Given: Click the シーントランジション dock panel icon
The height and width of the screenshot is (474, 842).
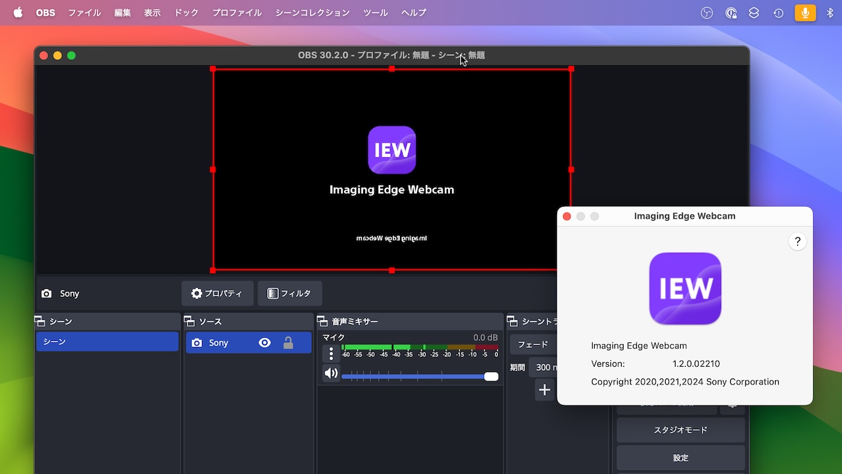Looking at the screenshot, I should click(512, 321).
